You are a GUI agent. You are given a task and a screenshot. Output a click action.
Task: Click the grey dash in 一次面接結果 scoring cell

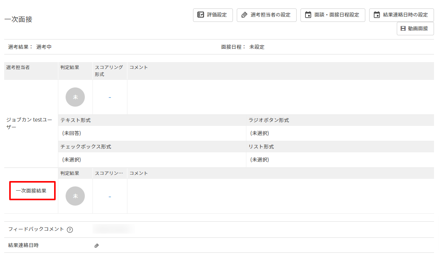(110, 197)
